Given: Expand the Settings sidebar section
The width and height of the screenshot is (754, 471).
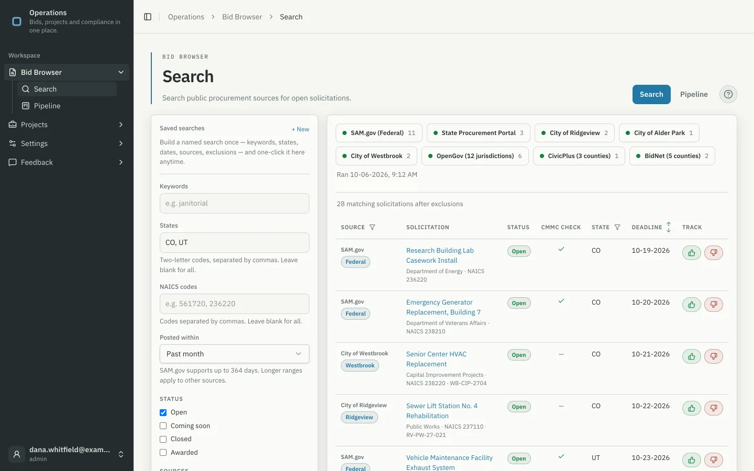Looking at the screenshot, I should tap(67, 143).
